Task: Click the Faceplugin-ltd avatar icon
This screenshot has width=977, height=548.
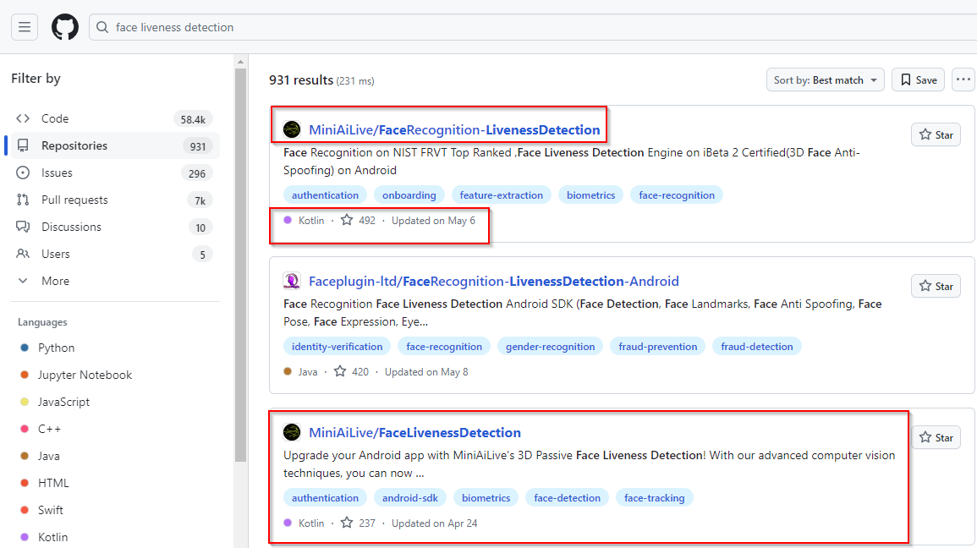Action: point(292,281)
